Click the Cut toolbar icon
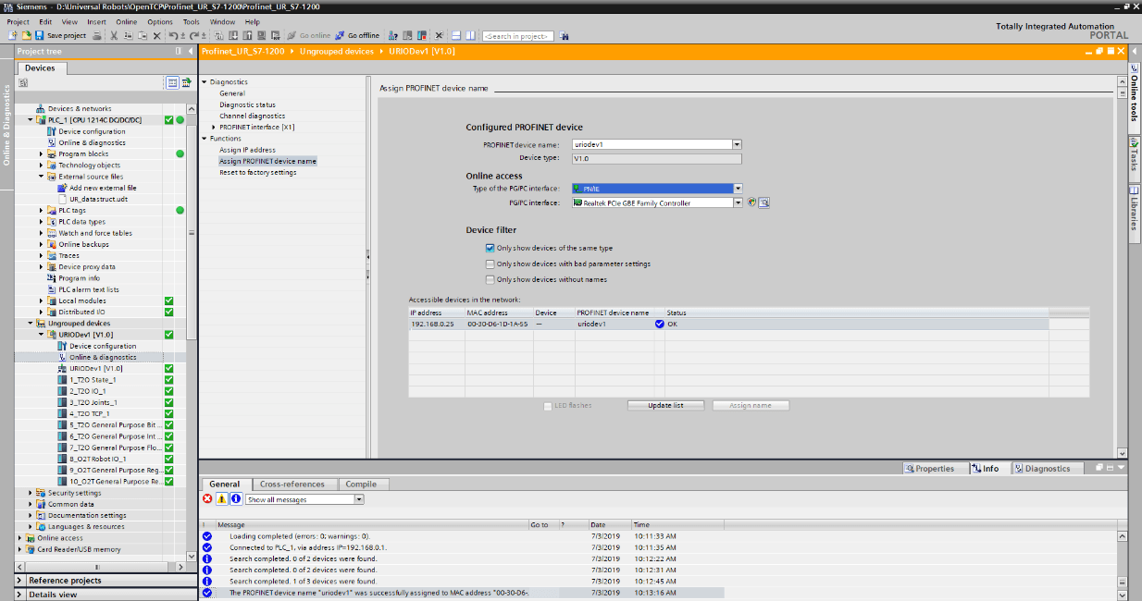This screenshot has height=601, width=1142. point(114,35)
